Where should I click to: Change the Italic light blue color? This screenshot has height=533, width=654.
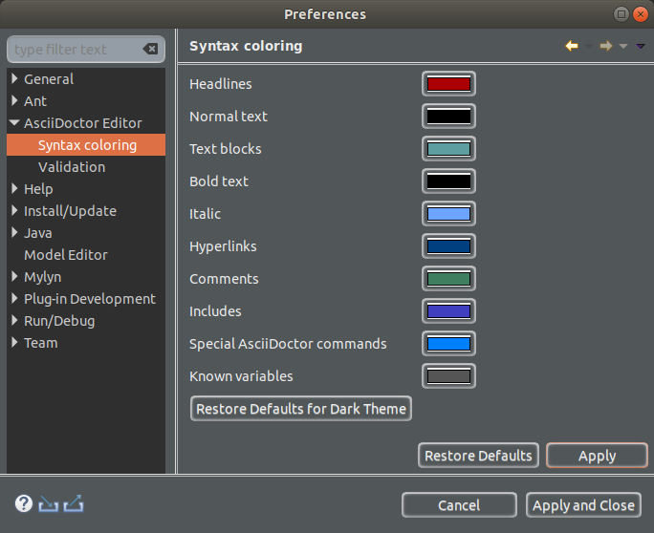[448, 214]
